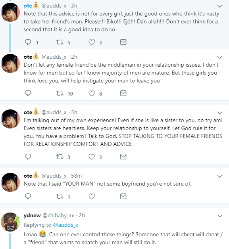The image size is (229, 249).
Task: Open the 58m timestamp of the tweet
Action: tap(76, 176)
